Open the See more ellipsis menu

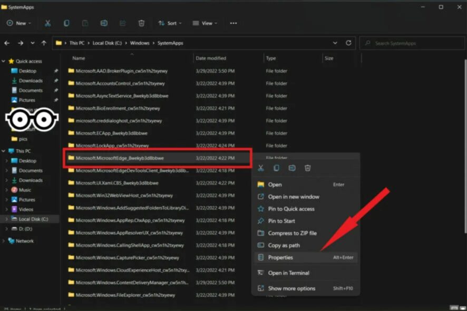click(234, 23)
